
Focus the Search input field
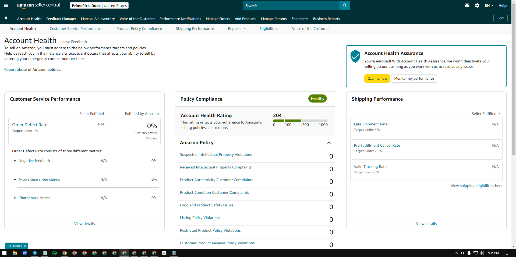pos(291,5)
